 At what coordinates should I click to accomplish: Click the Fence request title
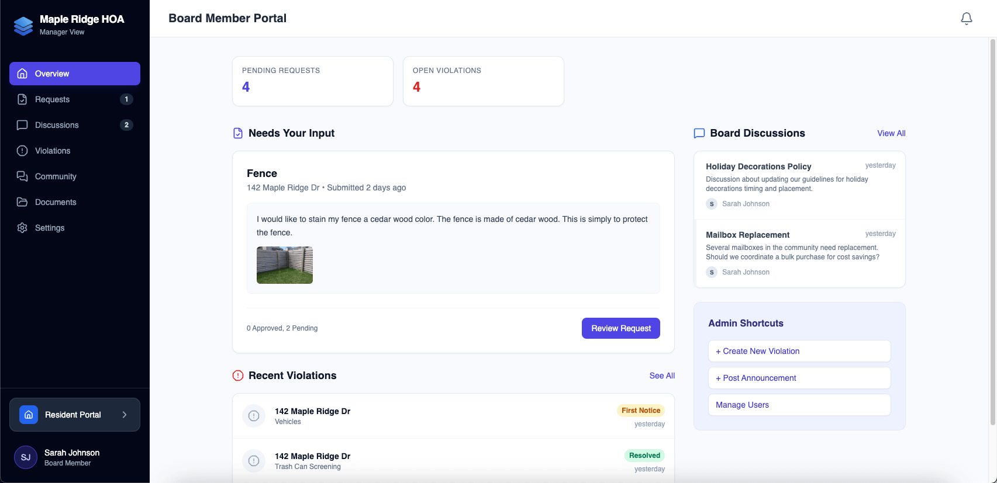(262, 173)
